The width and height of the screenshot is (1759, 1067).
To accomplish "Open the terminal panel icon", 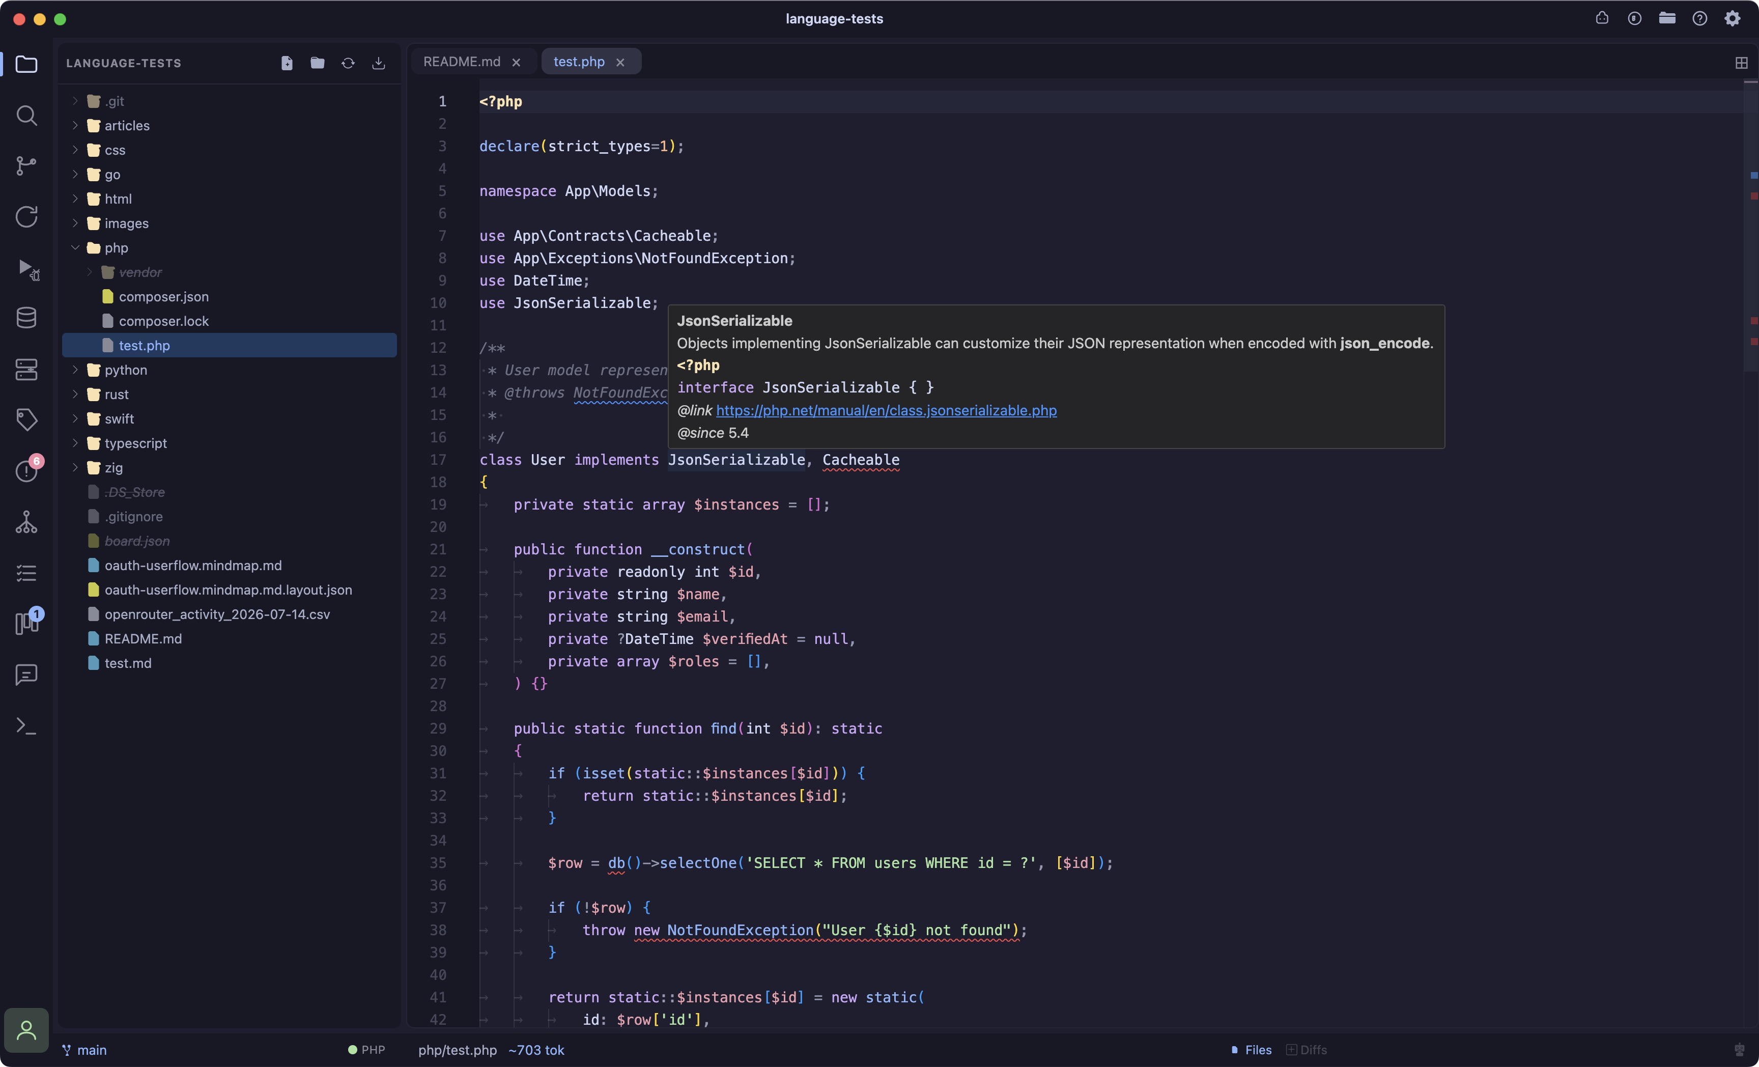I will (26, 725).
